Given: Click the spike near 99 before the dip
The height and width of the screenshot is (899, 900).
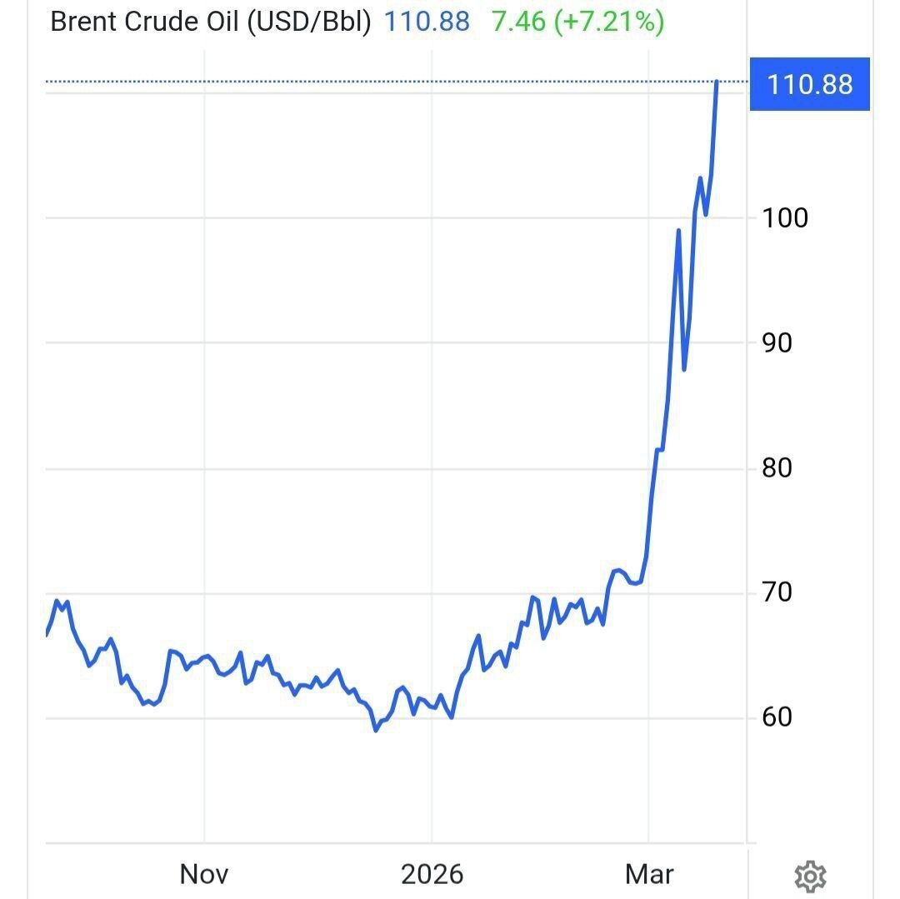Looking at the screenshot, I should coord(678,231).
